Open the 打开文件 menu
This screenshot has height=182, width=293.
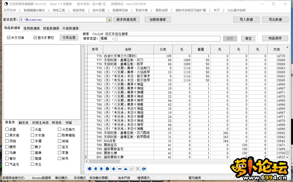click(x=10, y=10)
